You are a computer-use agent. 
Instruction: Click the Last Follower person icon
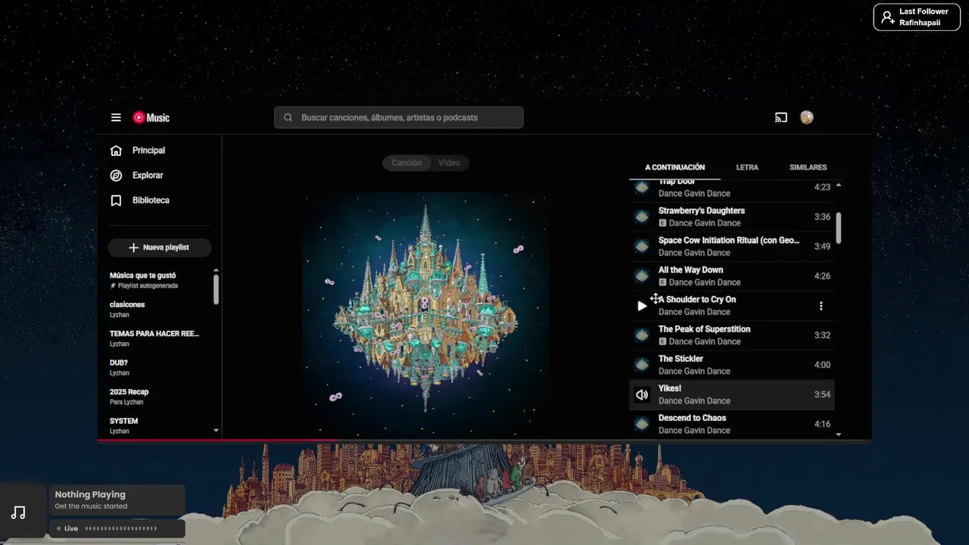(x=887, y=17)
